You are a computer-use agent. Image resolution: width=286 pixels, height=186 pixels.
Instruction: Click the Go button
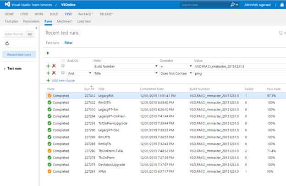[x=30, y=34]
